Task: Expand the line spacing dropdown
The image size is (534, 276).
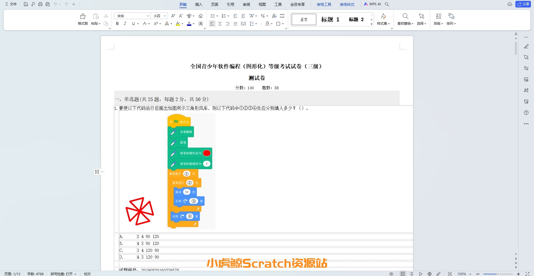Action: [x=256, y=24]
